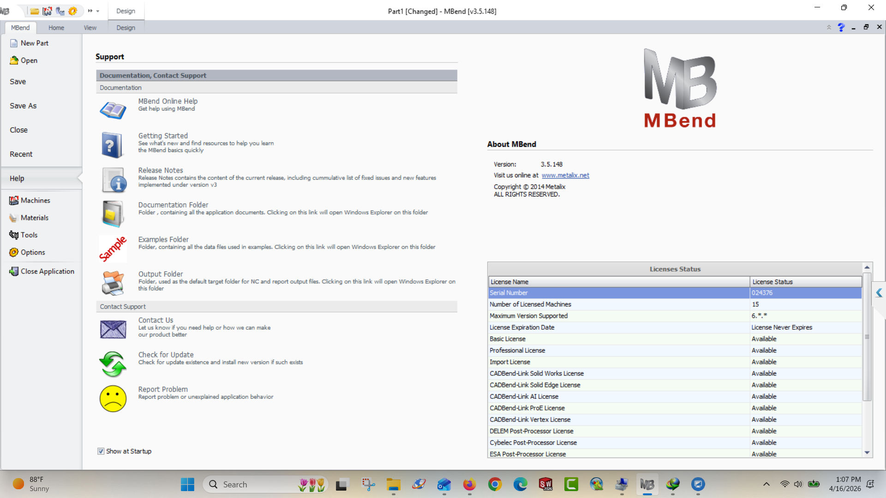The height and width of the screenshot is (498, 886).
Task: Visit www.metalix.net link
Action: (565, 175)
